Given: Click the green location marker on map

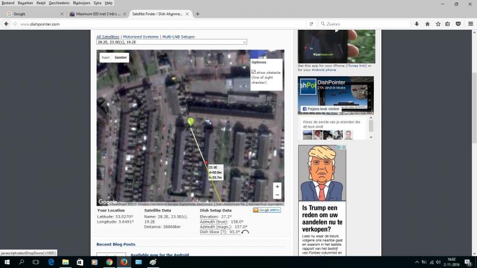Looking at the screenshot, I should click(x=191, y=121).
